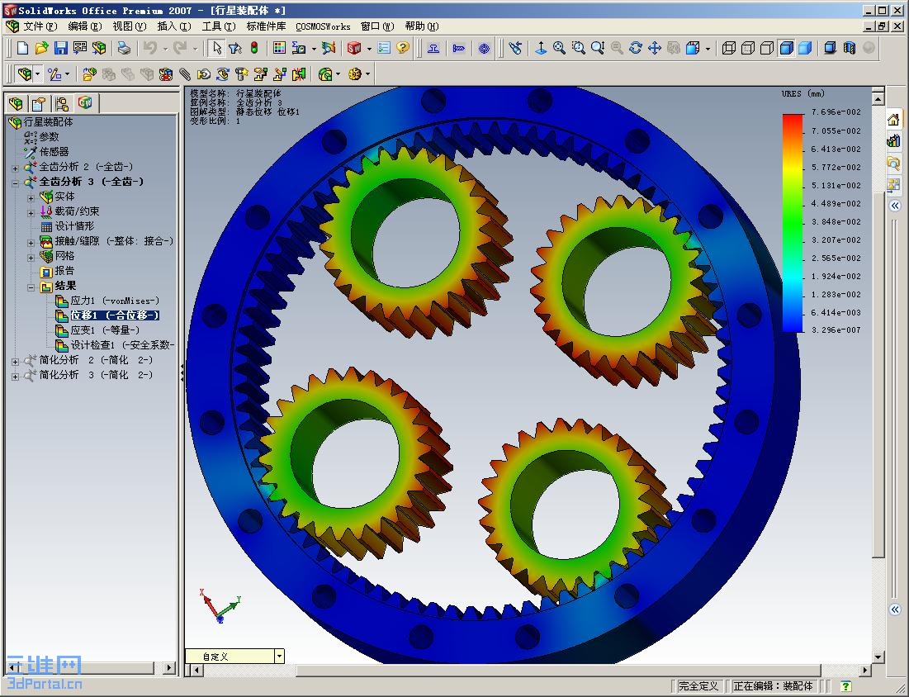
Task: Expand the 载荷/约束 node
Action: [31, 213]
